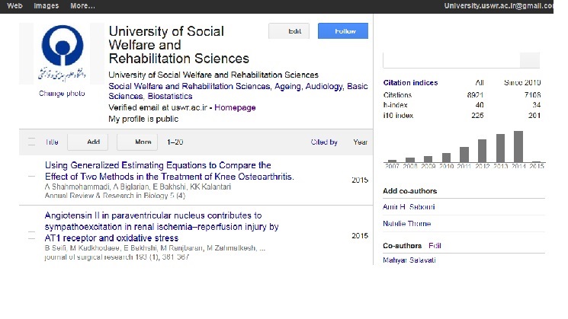Click the search button beside the search box
The height and width of the screenshot is (319, 568).
[x=529, y=61]
